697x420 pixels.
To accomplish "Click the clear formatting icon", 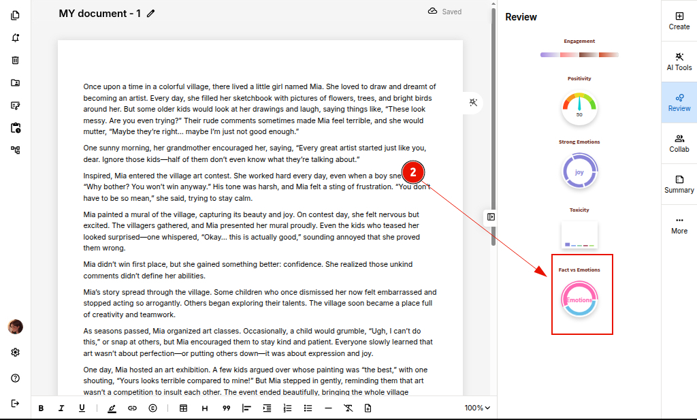I will click(348, 408).
